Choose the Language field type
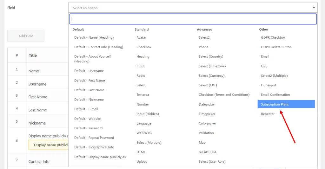The height and width of the screenshot is (169, 325). [144, 123]
